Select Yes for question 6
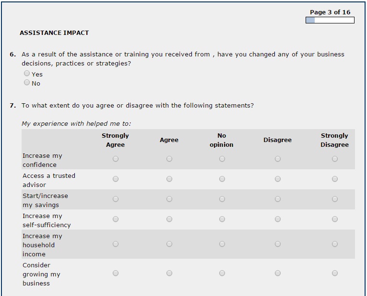 pos(27,74)
